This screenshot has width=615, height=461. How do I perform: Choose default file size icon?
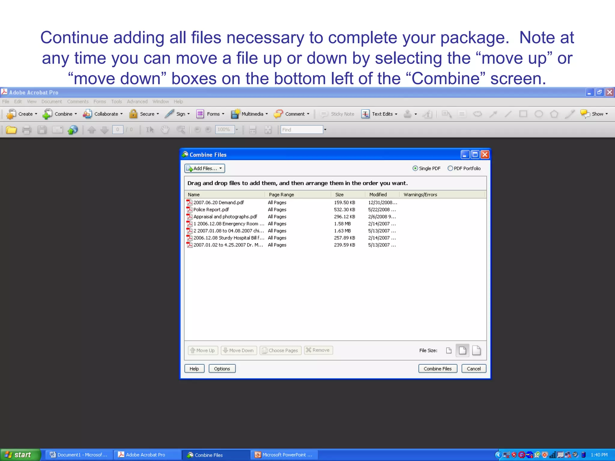click(x=462, y=350)
